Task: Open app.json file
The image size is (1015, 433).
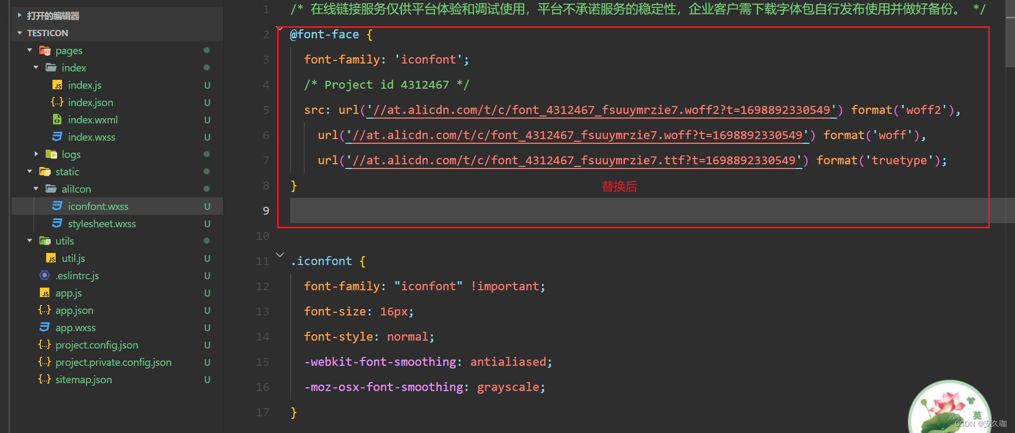Action: (x=75, y=310)
